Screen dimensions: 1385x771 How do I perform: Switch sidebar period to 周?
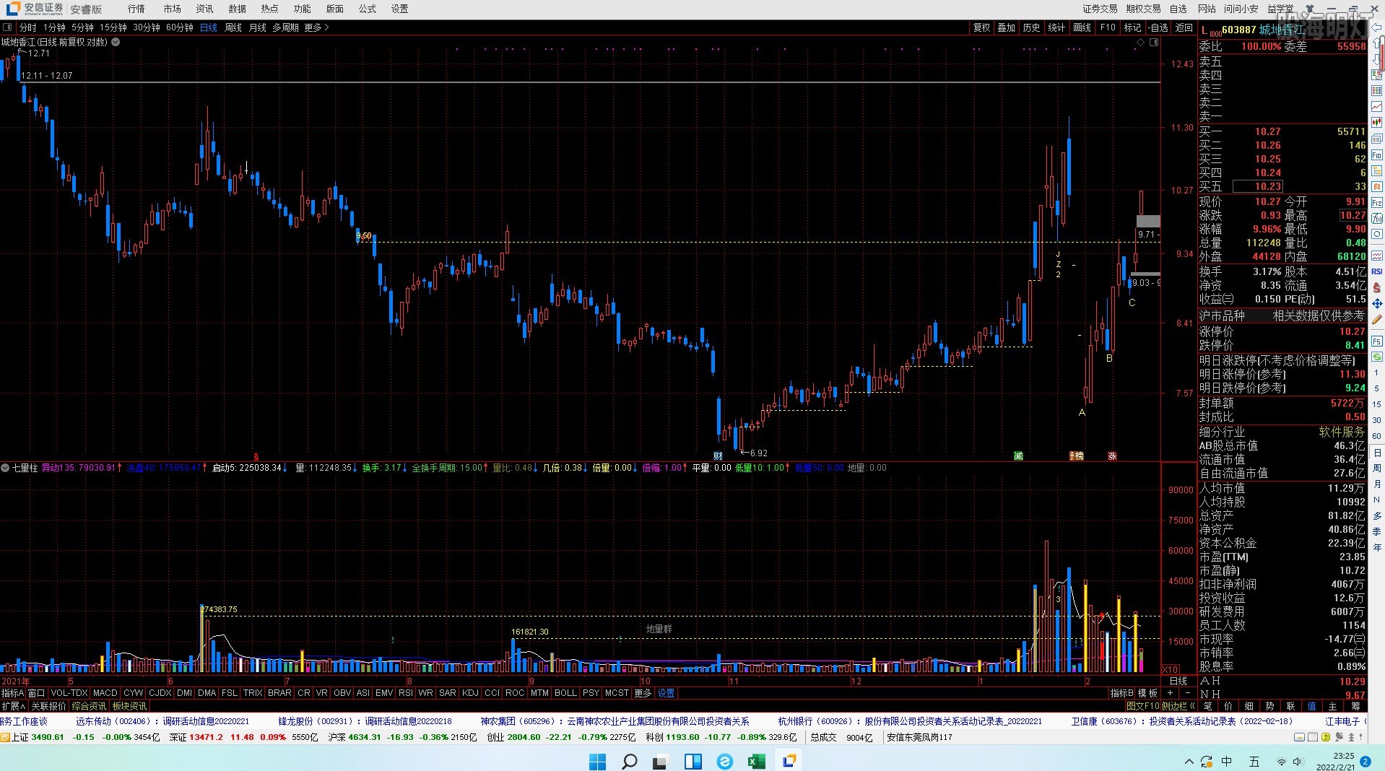[x=1377, y=468]
